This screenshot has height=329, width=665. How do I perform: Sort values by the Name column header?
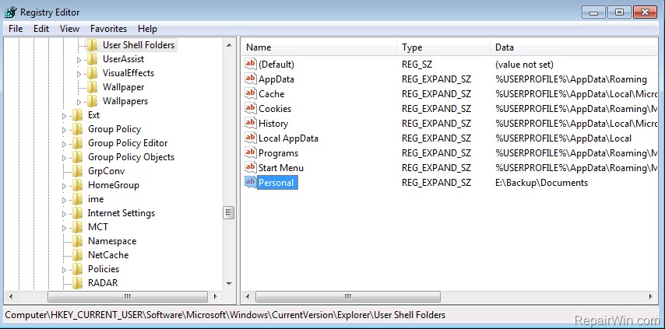318,47
